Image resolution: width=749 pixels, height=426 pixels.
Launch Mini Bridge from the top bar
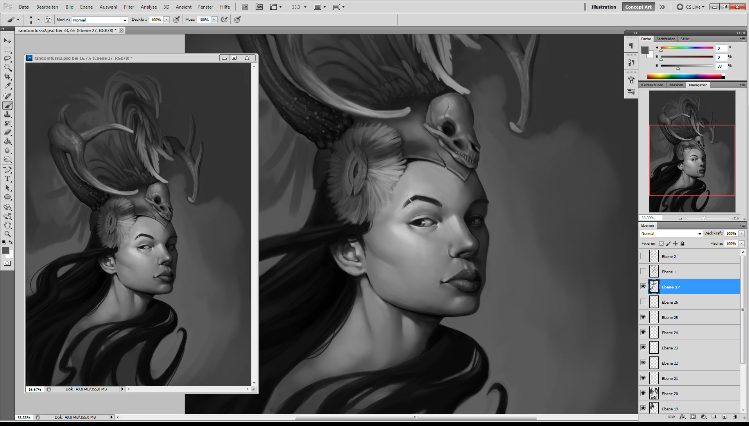259,7
